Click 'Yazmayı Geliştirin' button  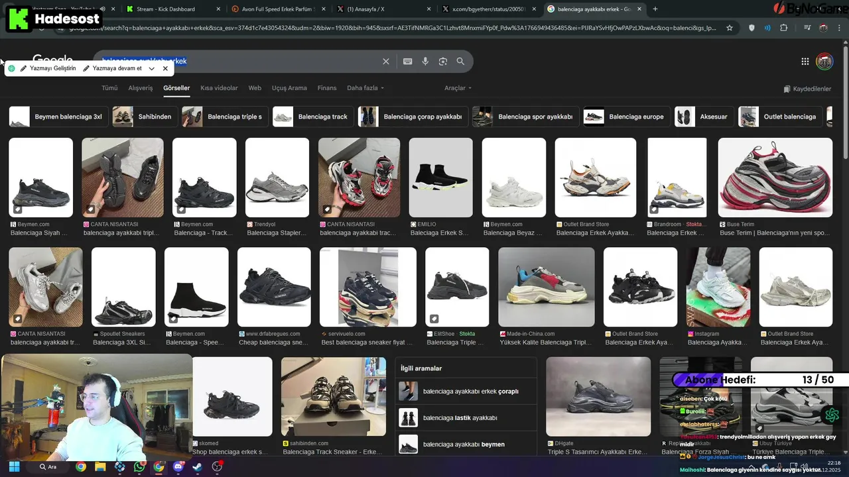tap(48, 68)
